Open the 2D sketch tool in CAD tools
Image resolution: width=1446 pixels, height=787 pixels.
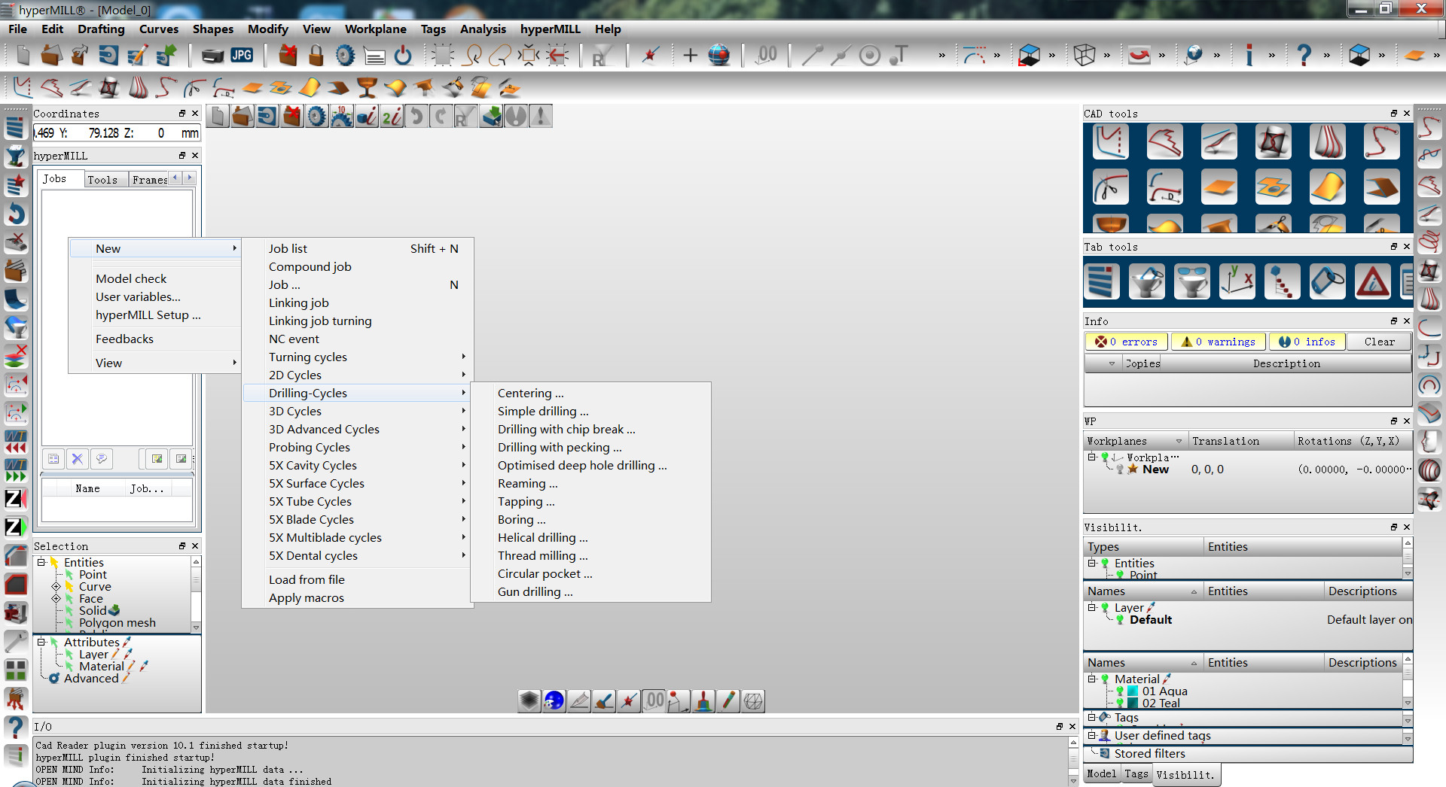tap(1111, 142)
